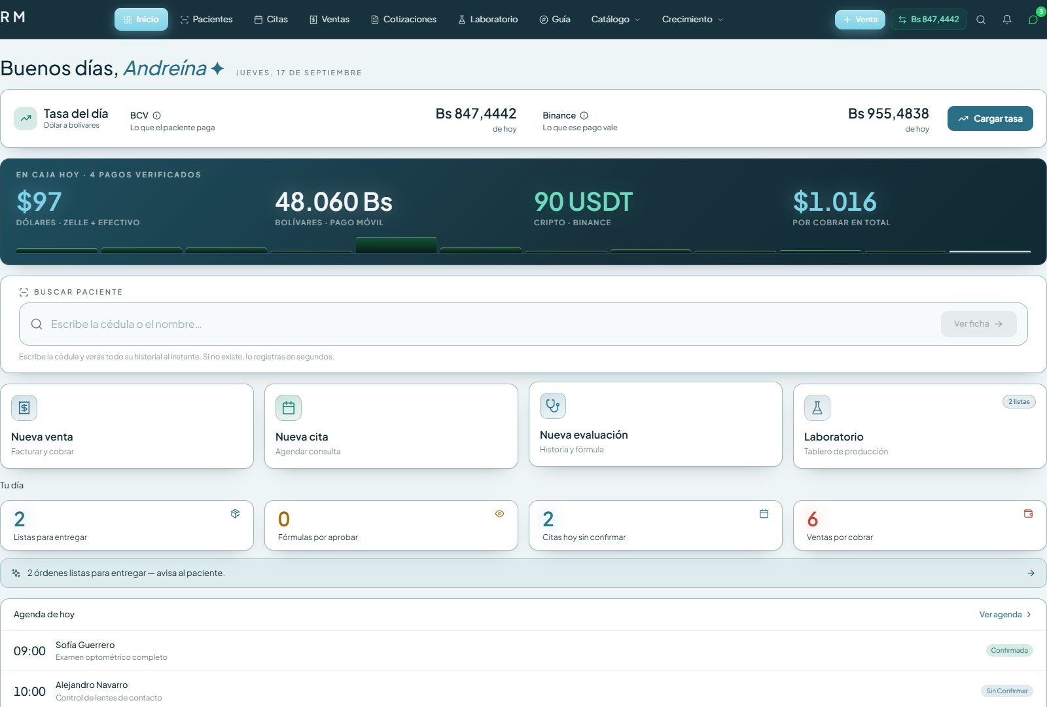Click the highlighted bar in caja chart

(396, 245)
